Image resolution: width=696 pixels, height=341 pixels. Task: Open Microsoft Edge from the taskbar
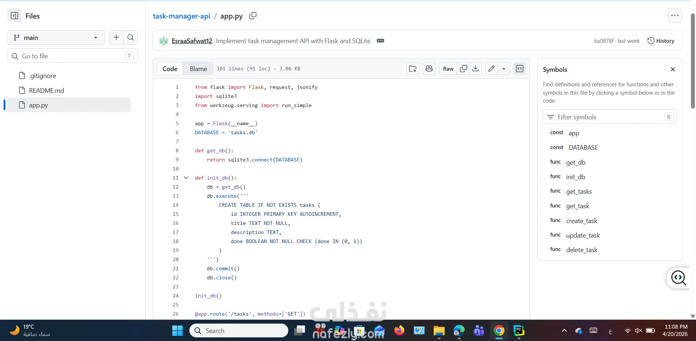[x=459, y=330]
